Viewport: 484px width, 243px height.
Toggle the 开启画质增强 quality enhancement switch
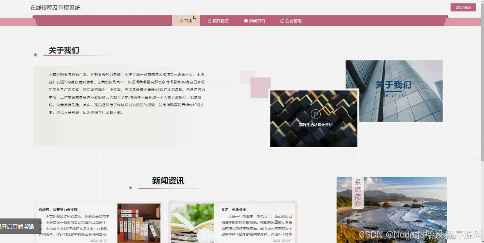(17, 227)
